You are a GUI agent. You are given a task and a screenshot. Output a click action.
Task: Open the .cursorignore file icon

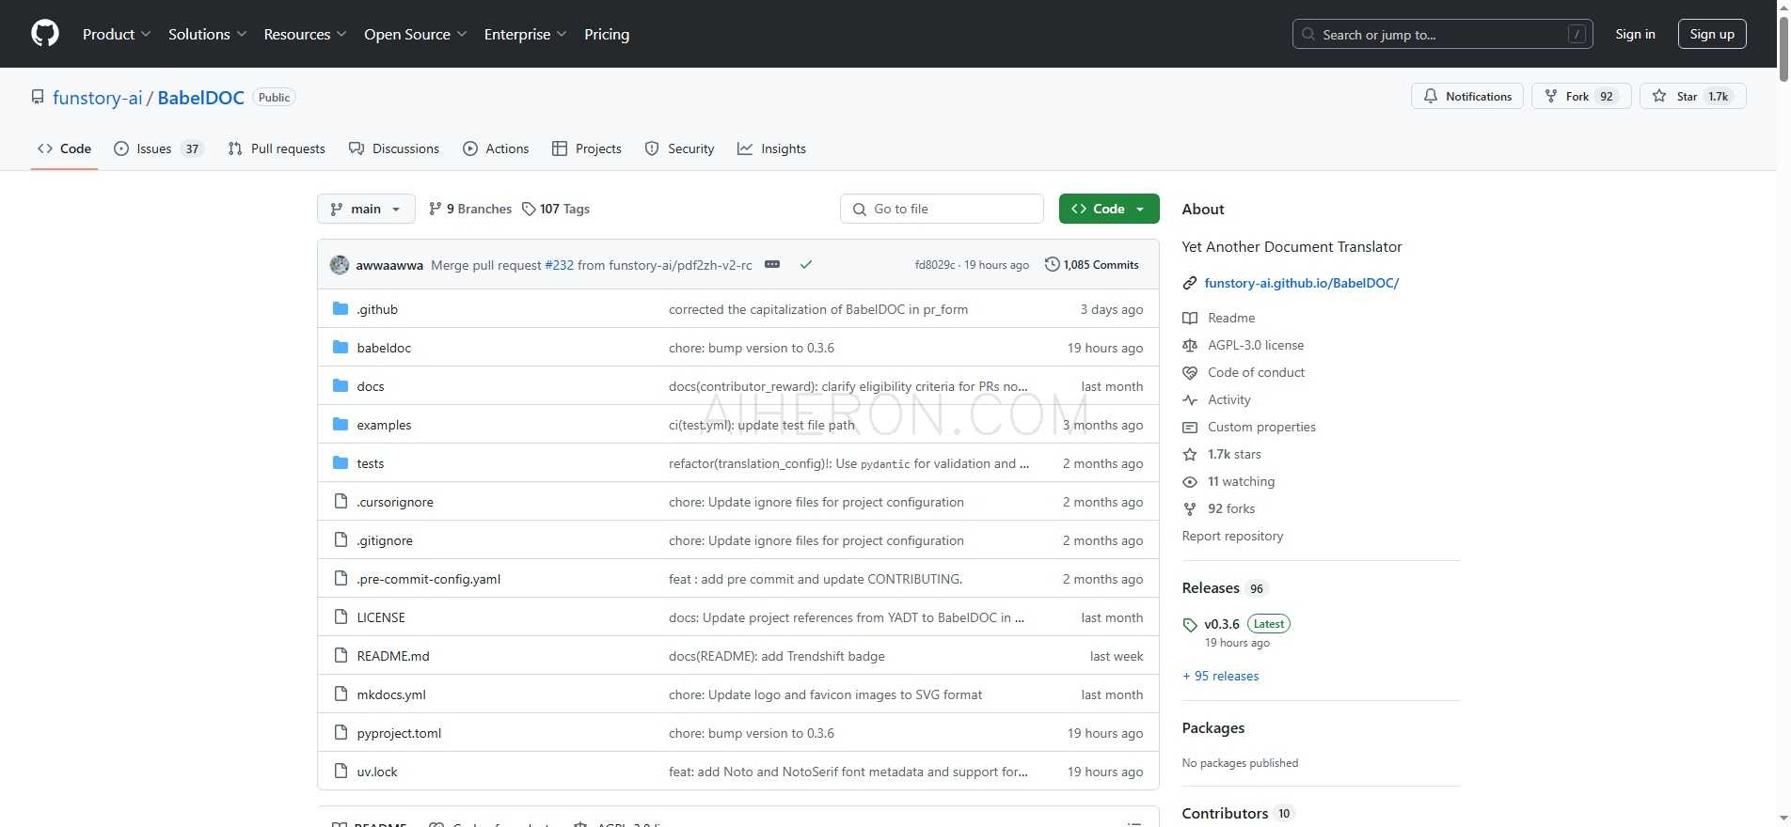341,502
